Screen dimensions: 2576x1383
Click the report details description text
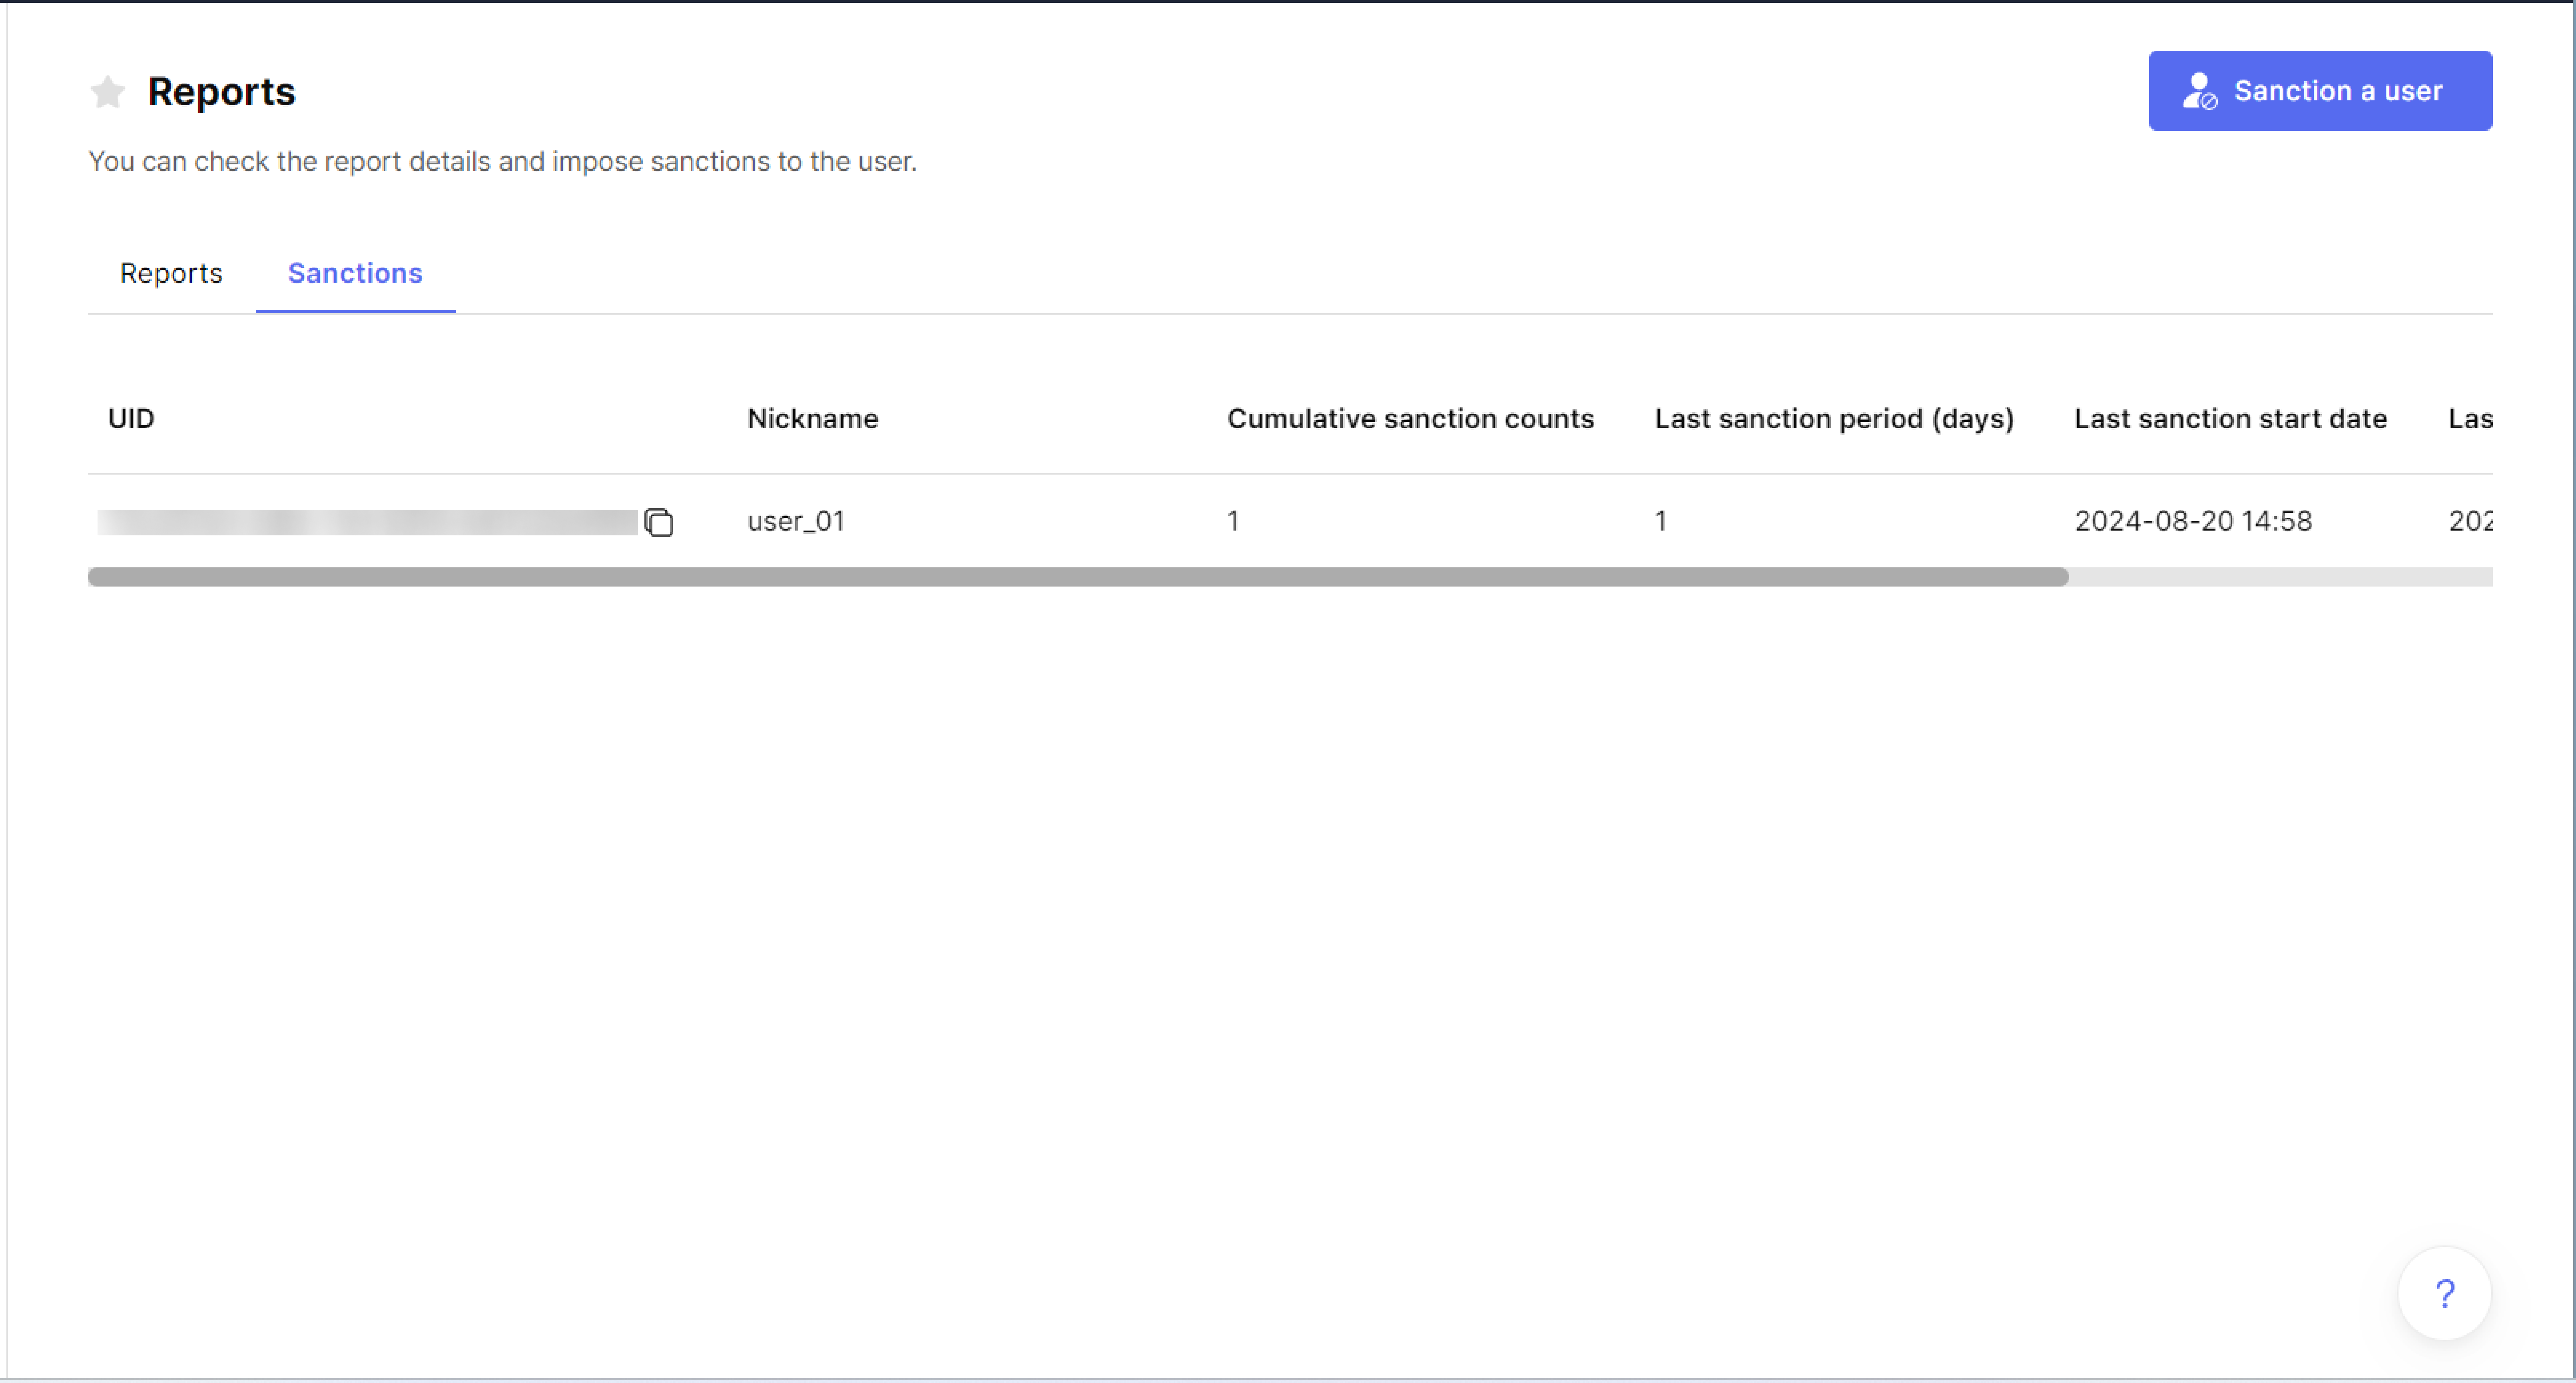(502, 161)
